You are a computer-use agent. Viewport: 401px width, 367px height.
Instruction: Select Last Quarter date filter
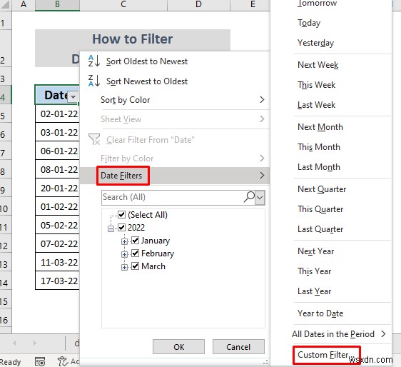(x=320, y=229)
